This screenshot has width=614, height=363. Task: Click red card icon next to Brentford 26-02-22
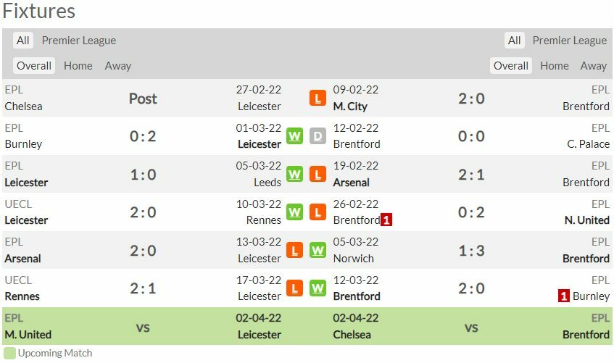pos(386,220)
